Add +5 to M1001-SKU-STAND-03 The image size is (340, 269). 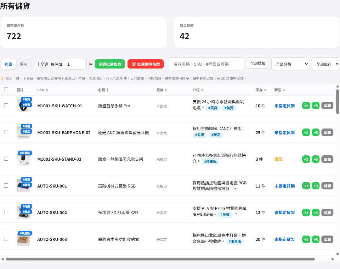pyautogui.click(x=316, y=159)
